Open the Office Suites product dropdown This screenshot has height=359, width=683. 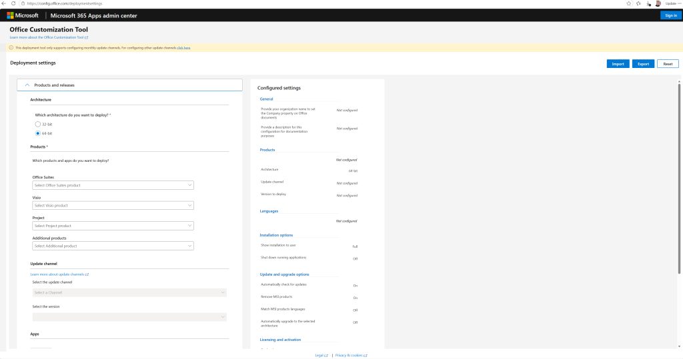[113, 185]
